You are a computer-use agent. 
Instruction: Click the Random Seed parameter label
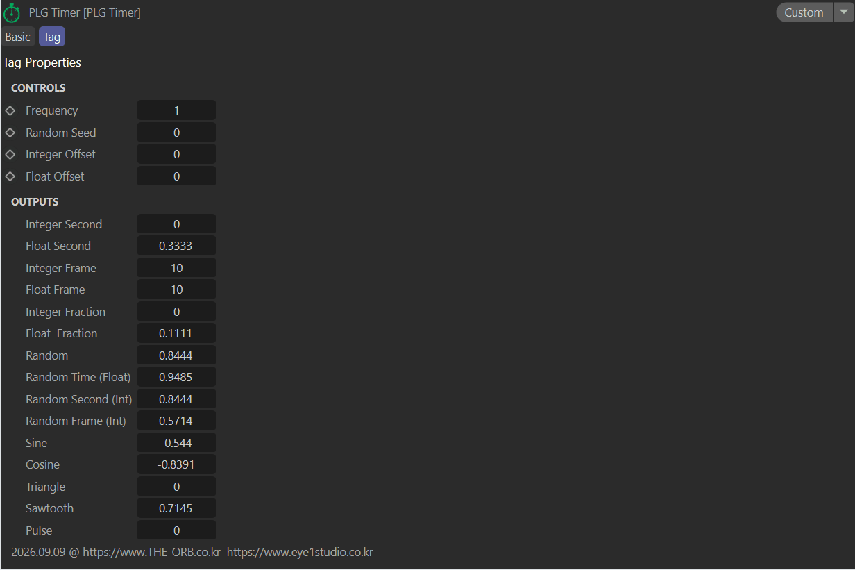(x=61, y=133)
